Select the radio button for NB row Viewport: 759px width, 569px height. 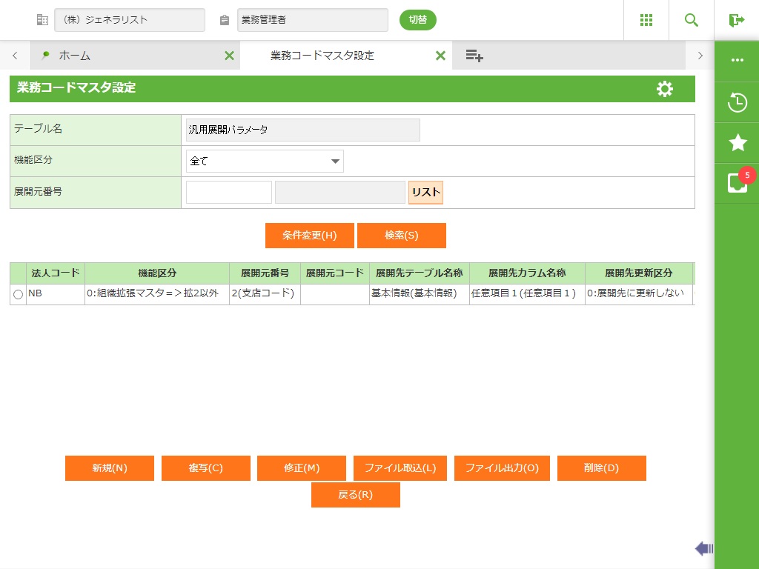(x=19, y=295)
